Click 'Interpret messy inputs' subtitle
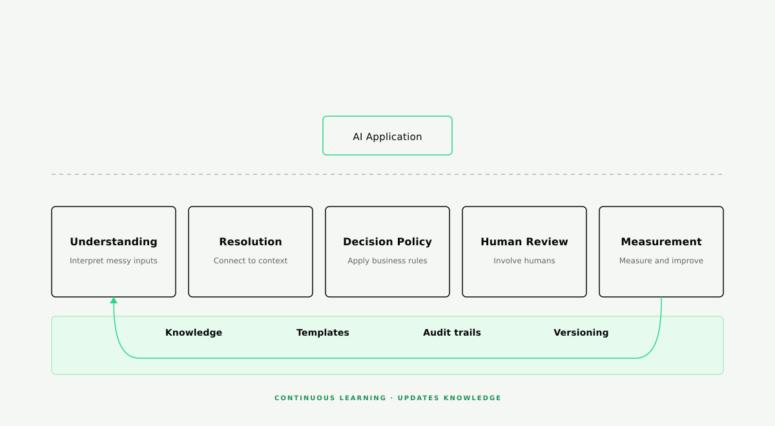The height and width of the screenshot is (426, 775). 114,261
